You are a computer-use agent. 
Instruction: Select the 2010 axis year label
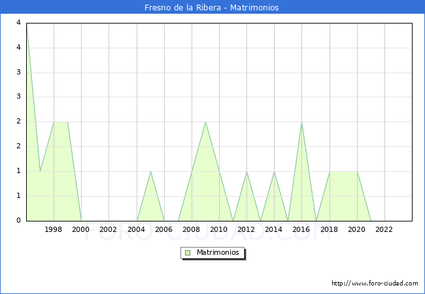[x=219, y=229]
